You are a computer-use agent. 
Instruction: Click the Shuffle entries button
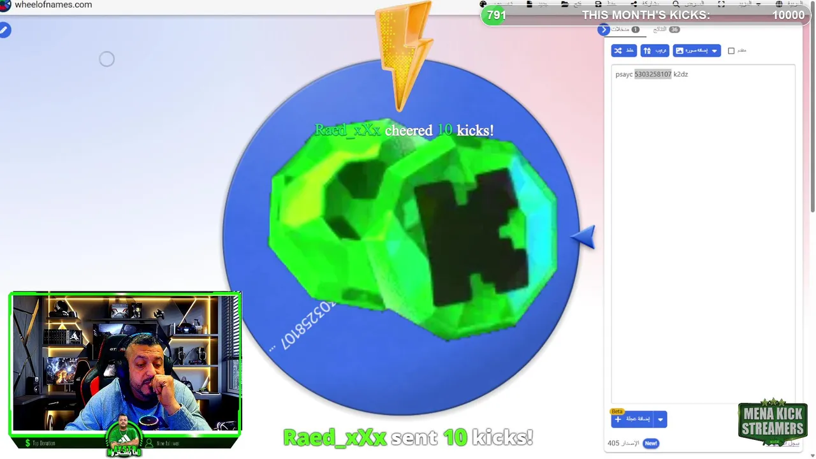[x=623, y=50]
